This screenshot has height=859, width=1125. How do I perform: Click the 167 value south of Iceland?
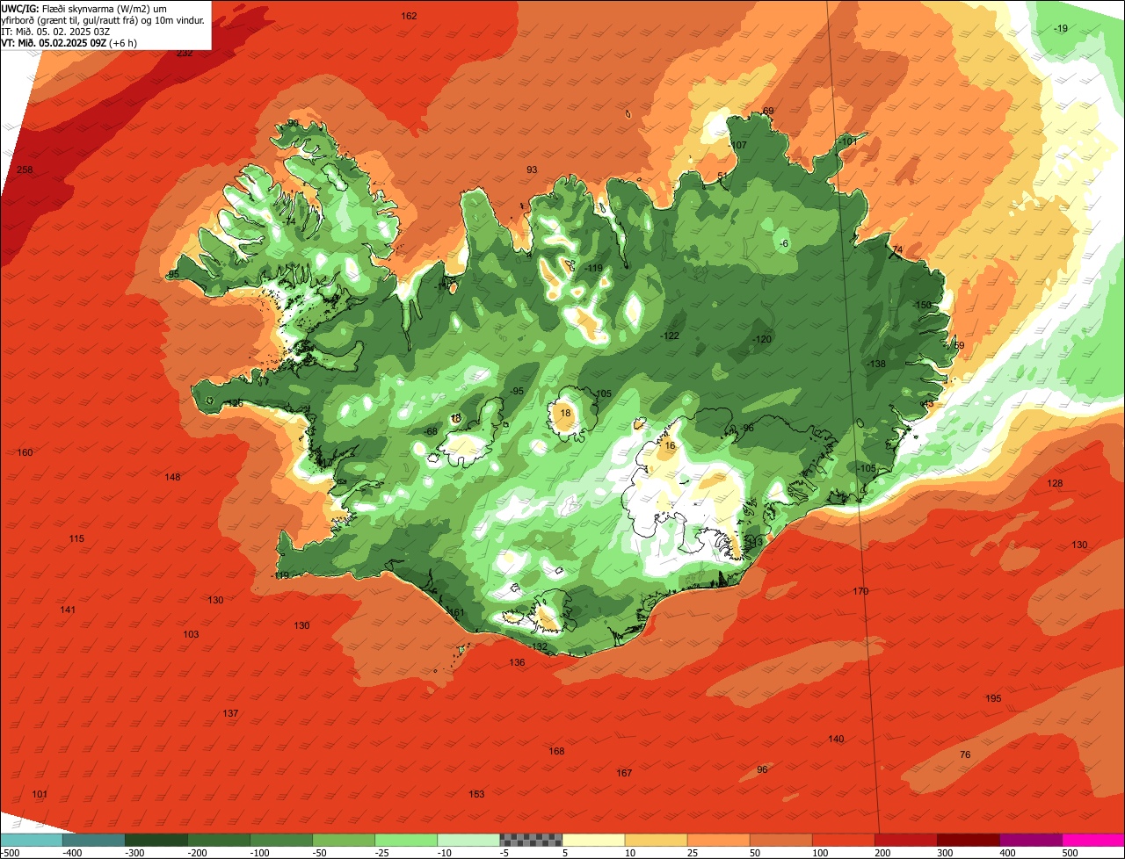624,773
